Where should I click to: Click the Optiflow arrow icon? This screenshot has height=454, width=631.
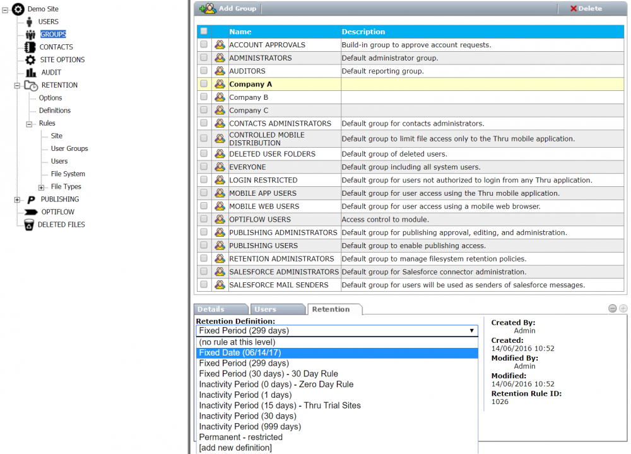coord(31,212)
